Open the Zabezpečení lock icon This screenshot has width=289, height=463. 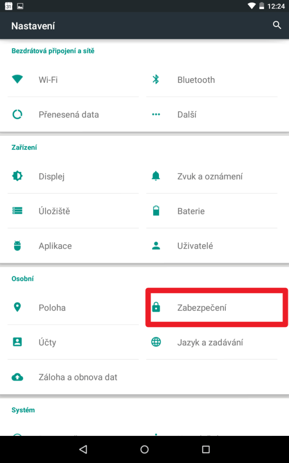156,307
